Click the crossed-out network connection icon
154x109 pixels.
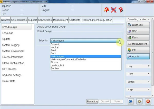113,10
